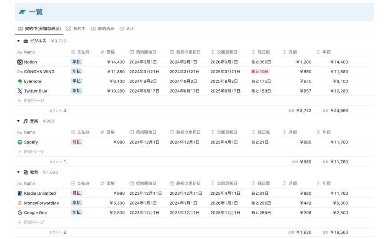385x239 pixels.
Task: Click the MoneyForwardMe icon
Action: point(20,203)
